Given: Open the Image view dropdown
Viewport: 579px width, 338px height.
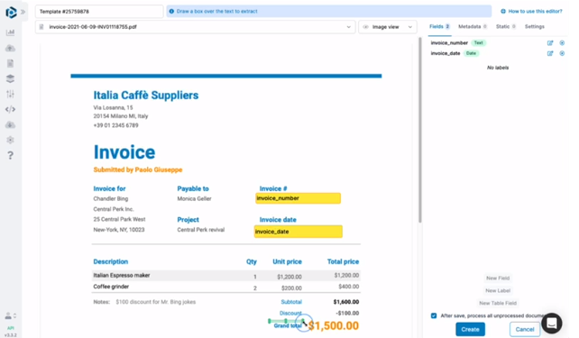Looking at the screenshot, I should pos(388,27).
